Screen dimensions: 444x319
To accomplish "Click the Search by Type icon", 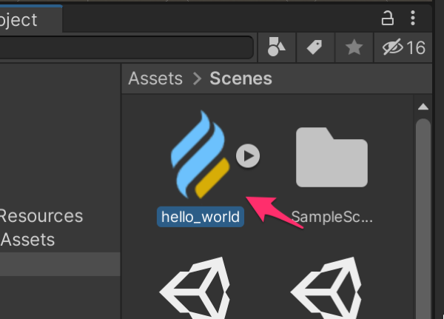I will (276, 48).
